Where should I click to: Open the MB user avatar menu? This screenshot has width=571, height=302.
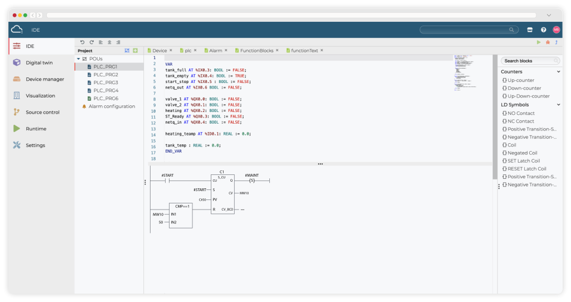click(556, 30)
